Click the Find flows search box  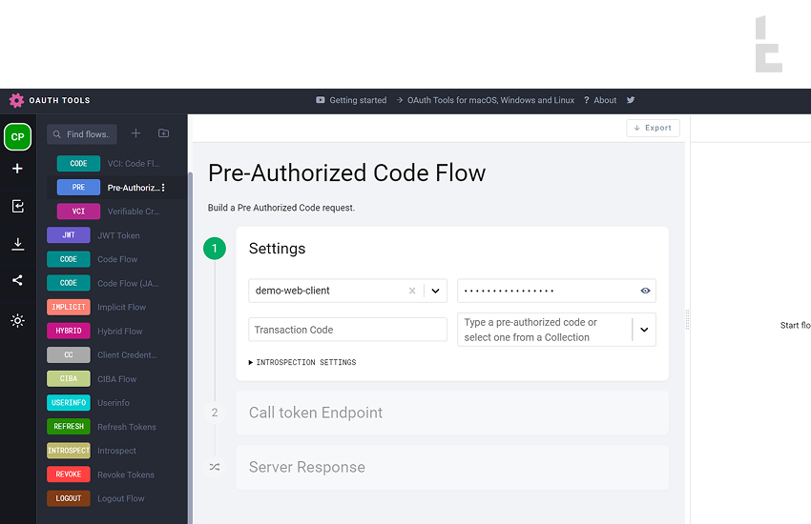tap(84, 134)
